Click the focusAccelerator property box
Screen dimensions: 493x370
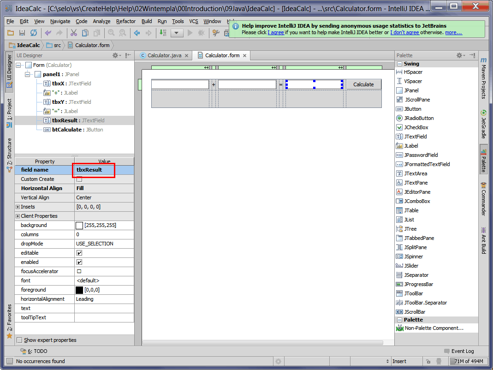pyautogui.click(x=79, y=271)
